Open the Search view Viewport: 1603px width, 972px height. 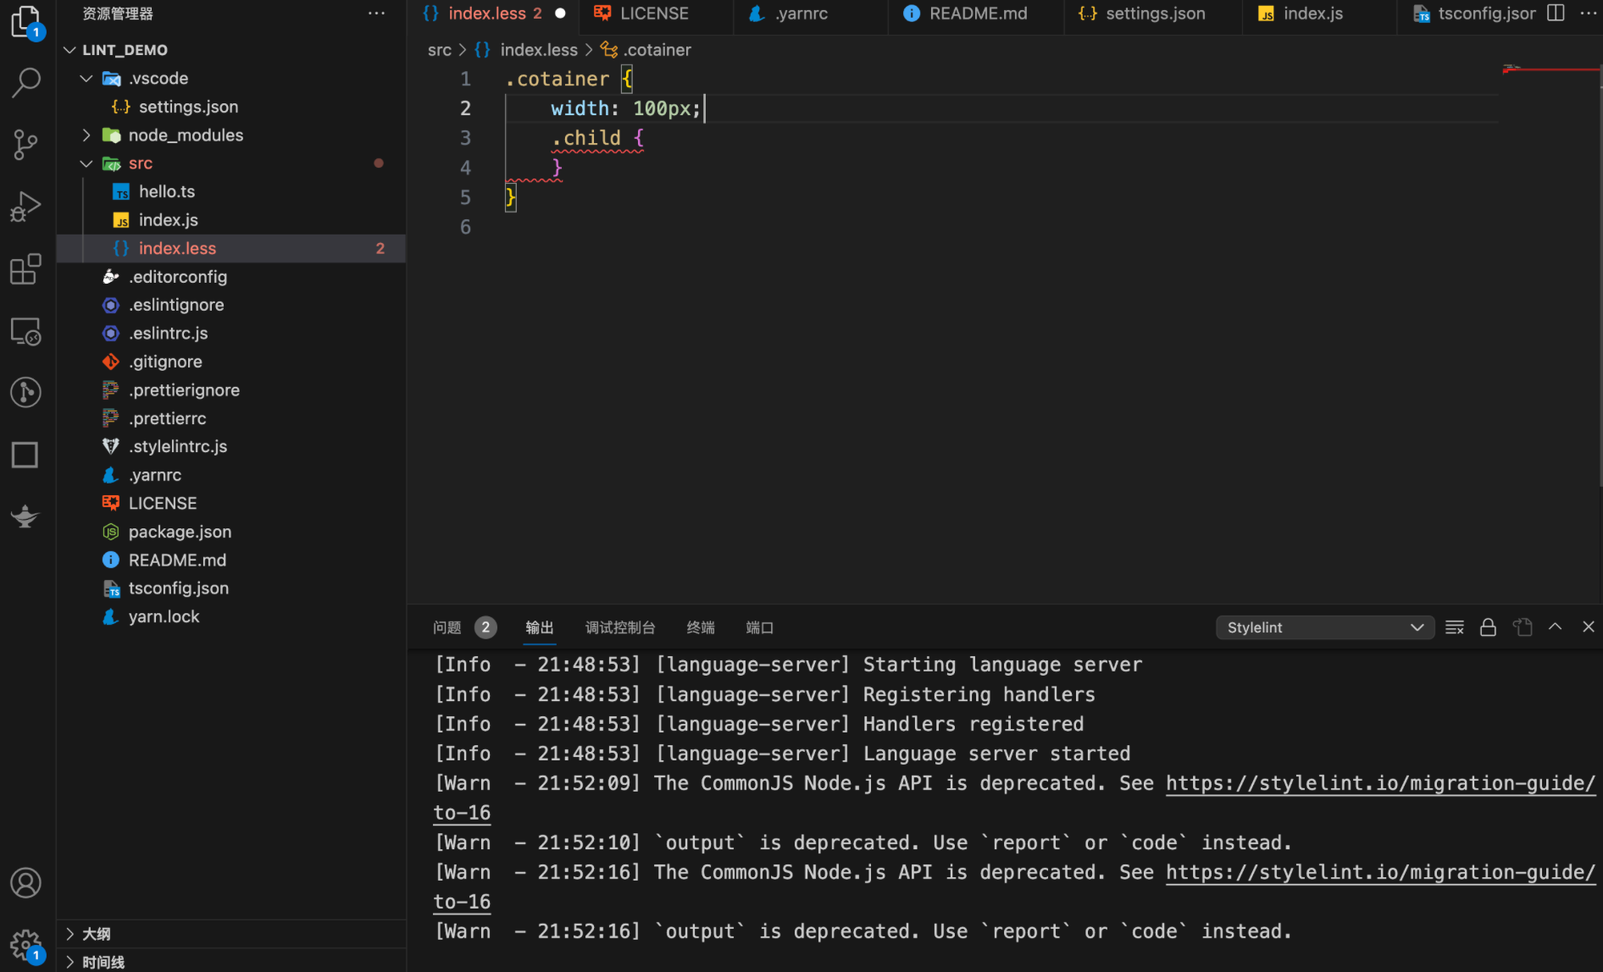26,82
